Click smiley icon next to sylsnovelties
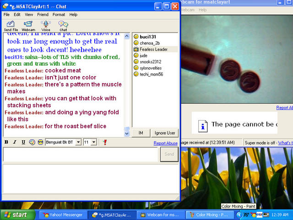This screenshot has height=220, width=293. click(x=136, y=68)
